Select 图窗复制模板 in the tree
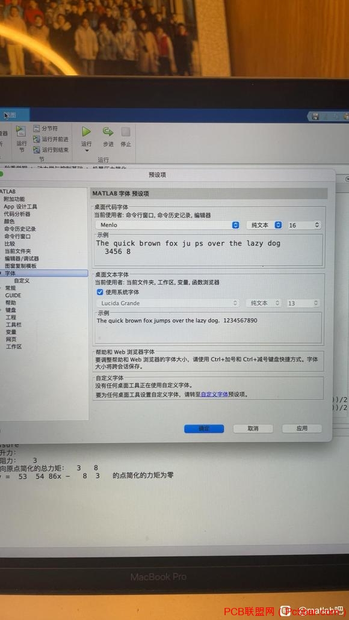 pyautogui.click(x=20, y=266)
